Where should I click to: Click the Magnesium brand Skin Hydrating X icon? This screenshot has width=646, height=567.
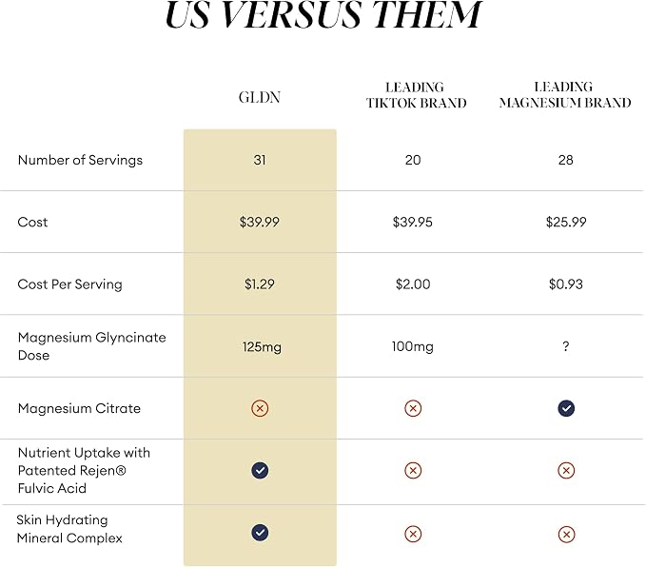point(566,535)
